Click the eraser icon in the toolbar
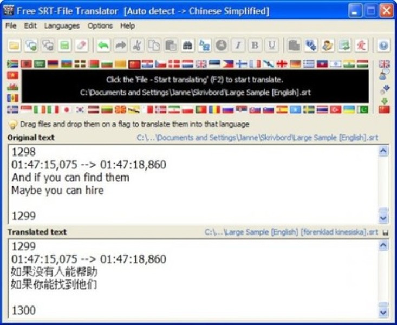Image resolution: width=397 pixels, height=325 pixels. click(82, 45)
